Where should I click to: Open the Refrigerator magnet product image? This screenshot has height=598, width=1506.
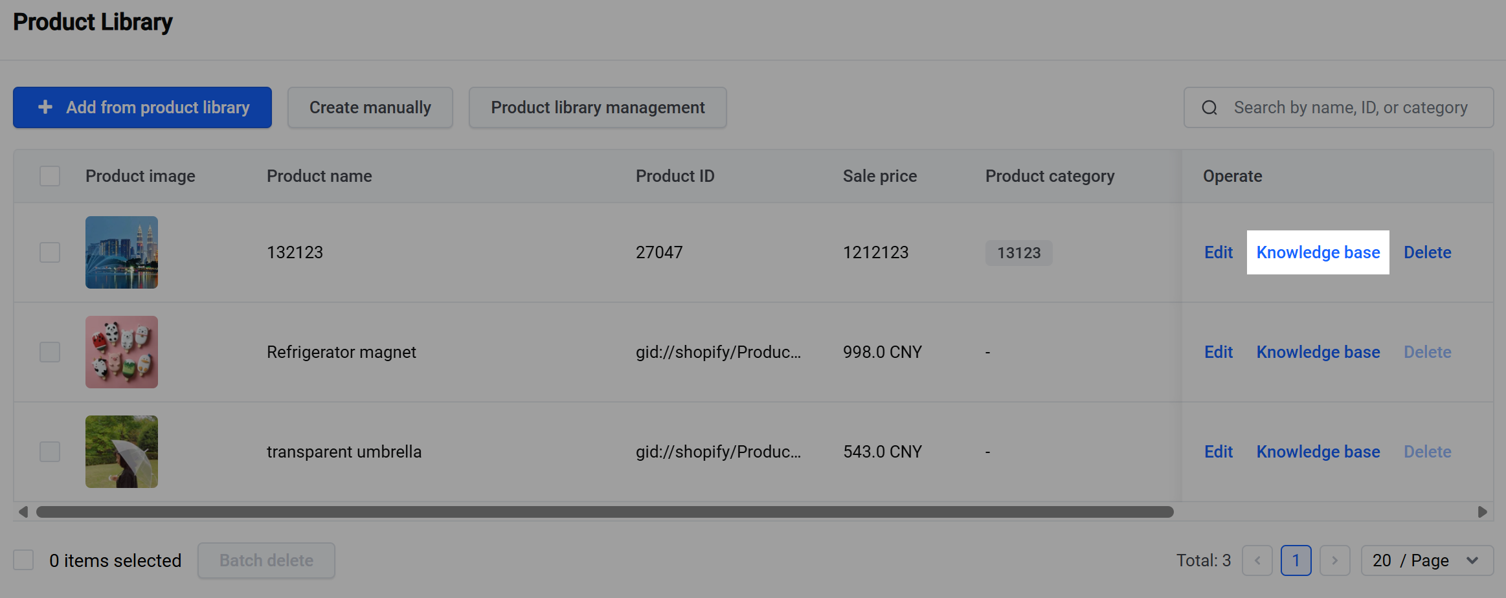click(x=122, y=352)
